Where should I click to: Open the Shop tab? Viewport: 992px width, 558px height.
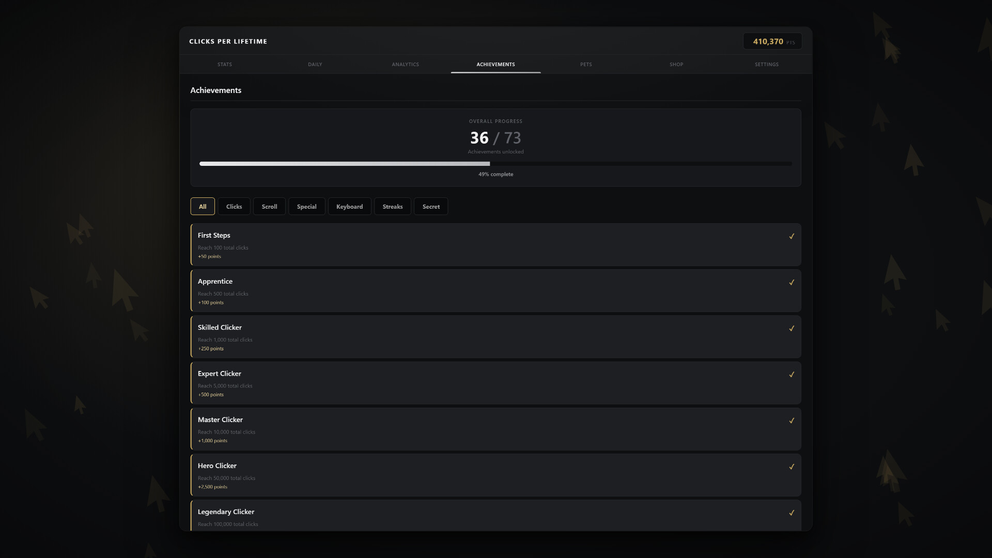[x=676, y=64]
